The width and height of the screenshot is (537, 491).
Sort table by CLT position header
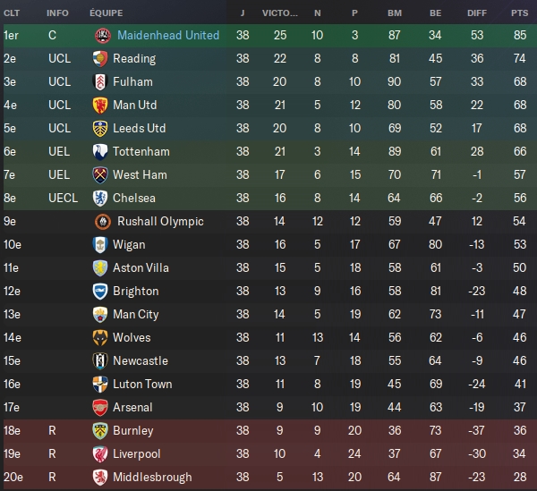click(x=13, y=13)
